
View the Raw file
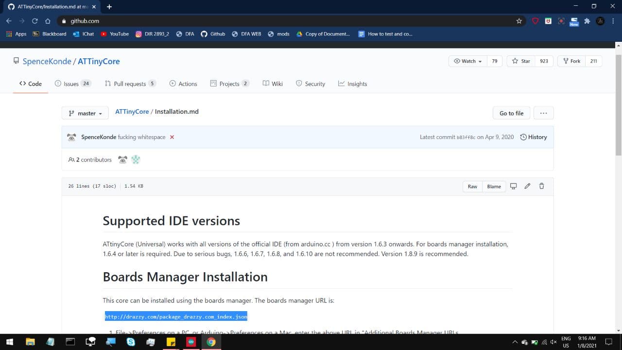pos(472,186)
